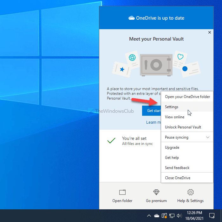Open the taskbar volume speaker icon
The image size is (222, 222).
179,216
